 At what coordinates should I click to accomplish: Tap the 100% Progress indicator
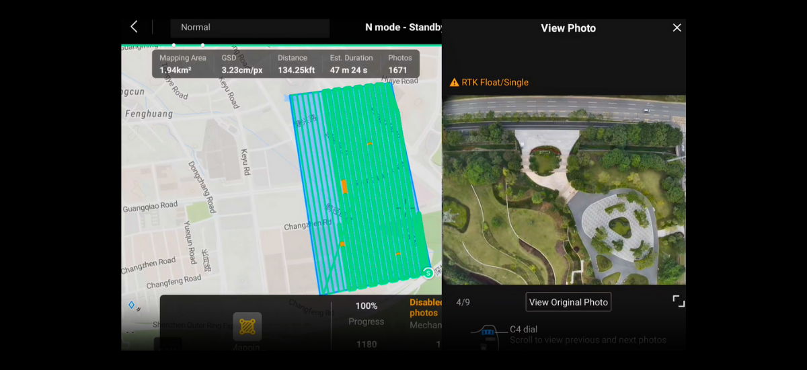click(x=366, y=313)
